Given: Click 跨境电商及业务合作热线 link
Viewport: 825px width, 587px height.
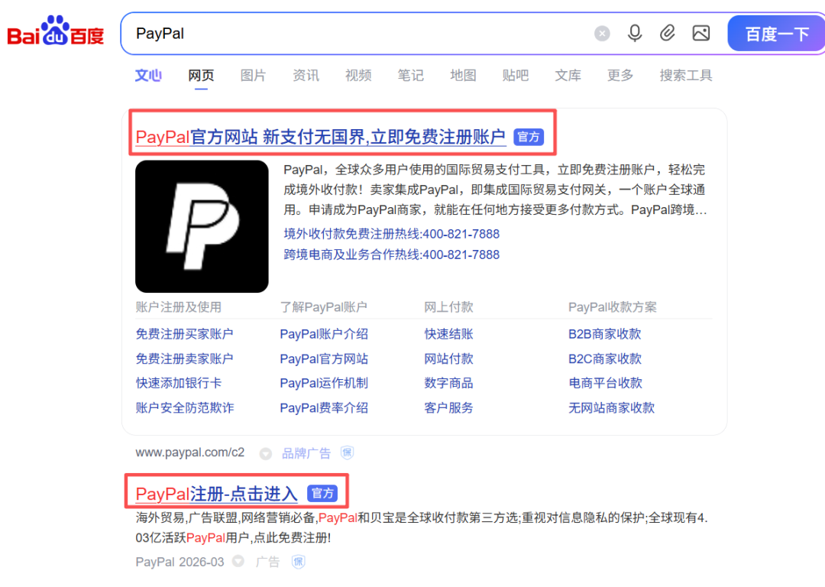Looking at the screenshot, I should [x=391, y=255].
